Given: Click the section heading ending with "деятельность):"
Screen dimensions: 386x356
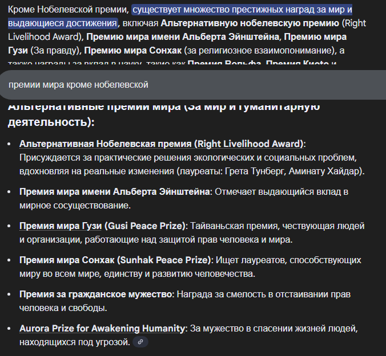Looking at the screenshot, I should [51, 122].
